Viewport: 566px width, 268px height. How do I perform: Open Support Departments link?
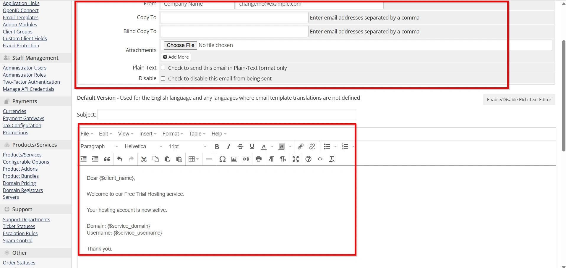point(27,219)
